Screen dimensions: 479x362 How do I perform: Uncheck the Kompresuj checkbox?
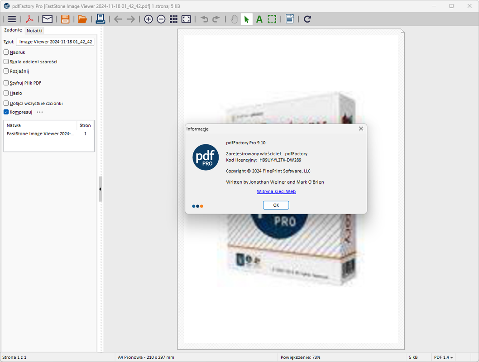(6, 112)
